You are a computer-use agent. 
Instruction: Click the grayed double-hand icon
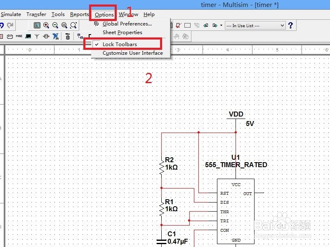[x=185, y=37]
